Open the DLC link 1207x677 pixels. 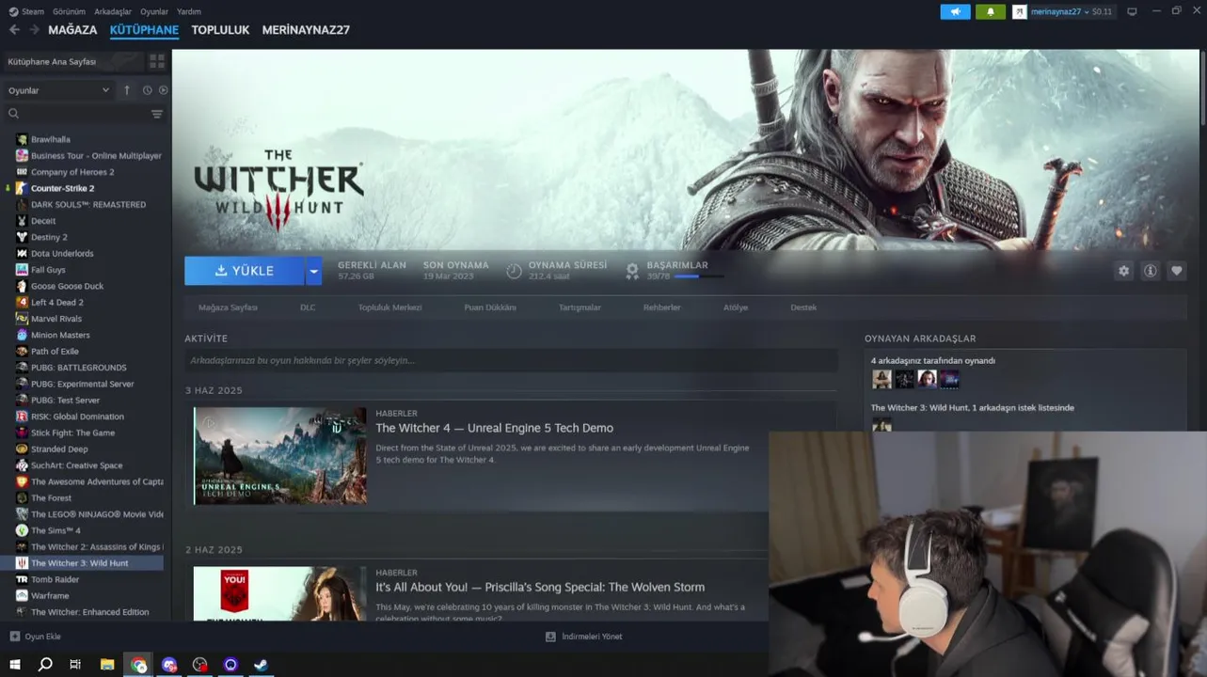308,307
